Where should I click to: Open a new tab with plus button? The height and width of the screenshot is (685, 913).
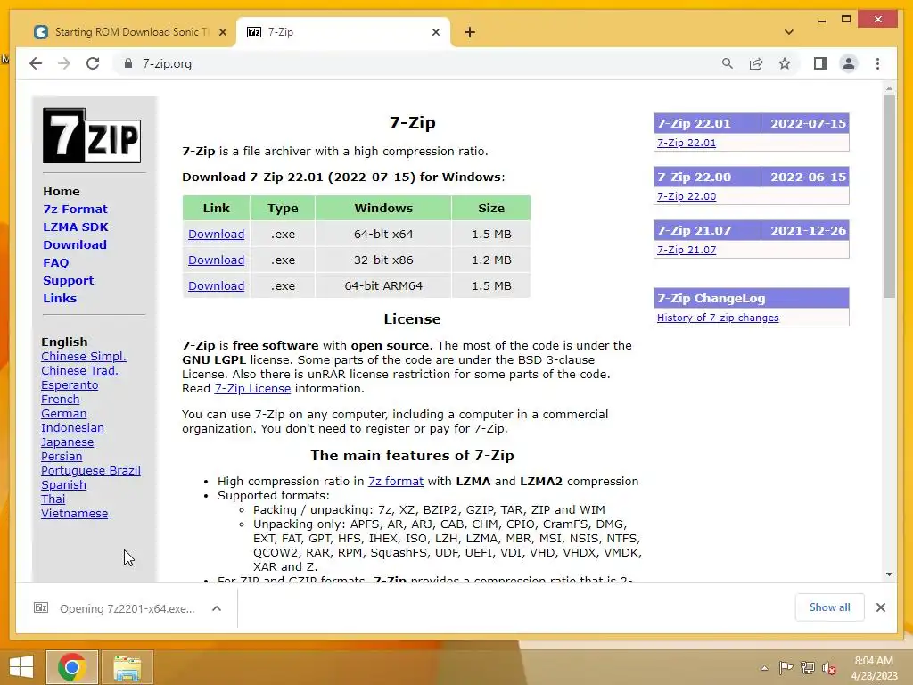coord(470,32)
